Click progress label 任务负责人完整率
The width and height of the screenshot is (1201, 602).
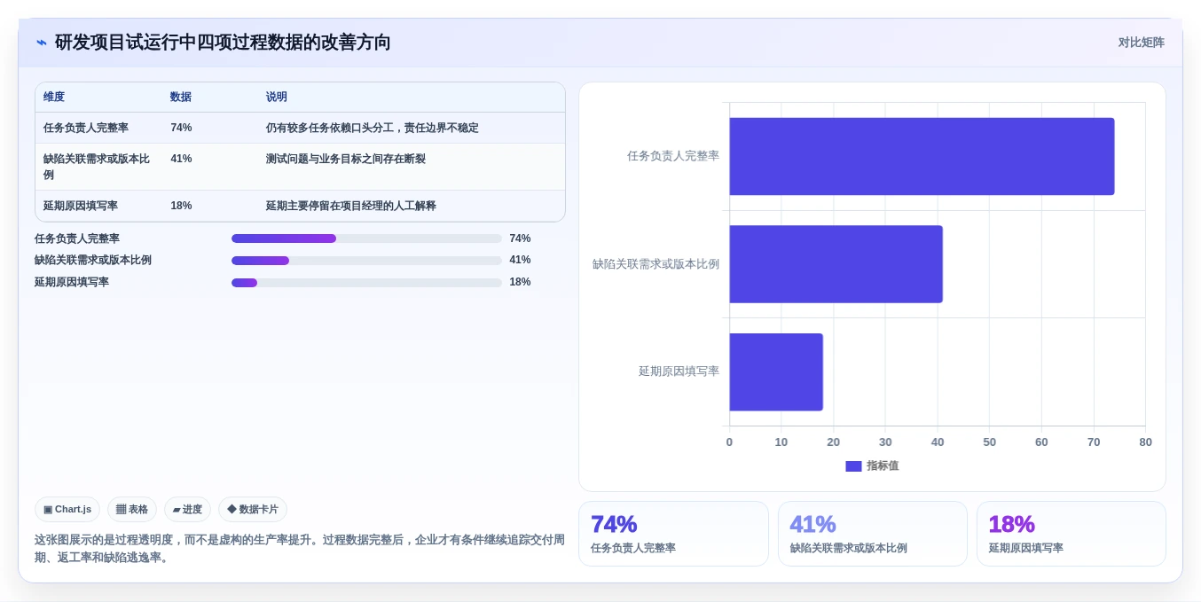pyautogui.click(x=77, y=238)
